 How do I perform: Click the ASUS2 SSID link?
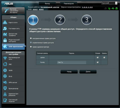(35, 9)
